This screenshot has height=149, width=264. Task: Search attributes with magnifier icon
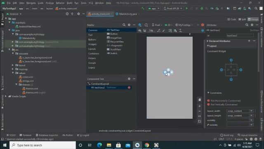[x=247, y=25]
